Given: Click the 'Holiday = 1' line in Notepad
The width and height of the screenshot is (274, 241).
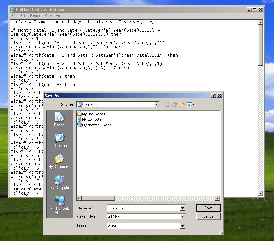Looking at the screenshot, I should click(x=24, y=39).
